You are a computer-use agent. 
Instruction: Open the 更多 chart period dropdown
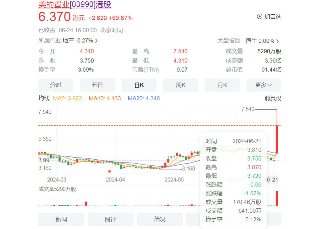[264, 85]
